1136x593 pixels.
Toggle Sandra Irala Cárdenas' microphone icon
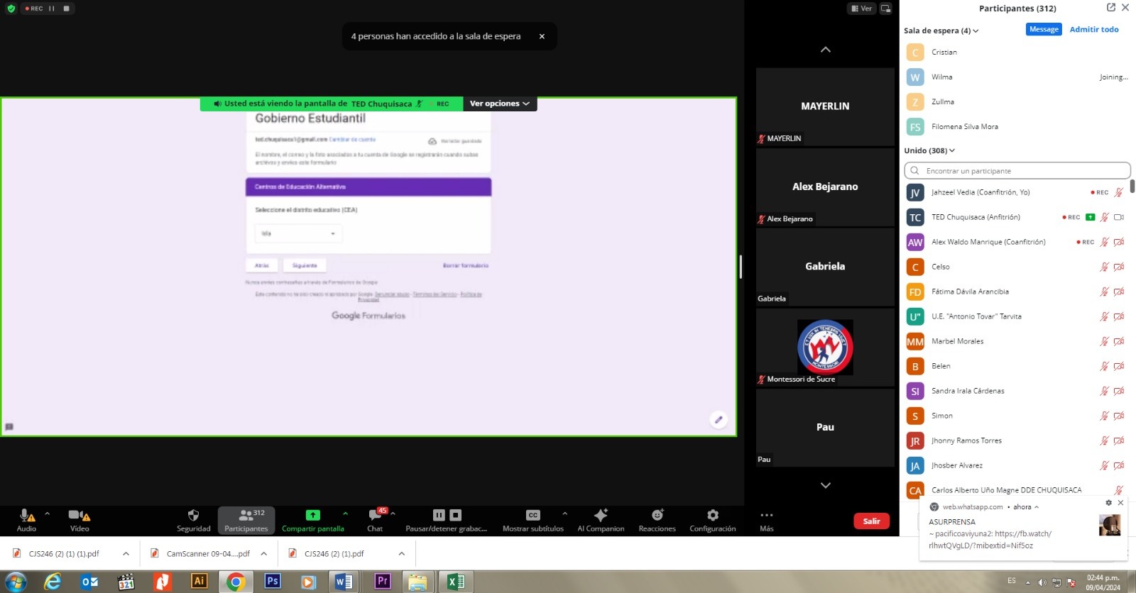coord(1104,392)
